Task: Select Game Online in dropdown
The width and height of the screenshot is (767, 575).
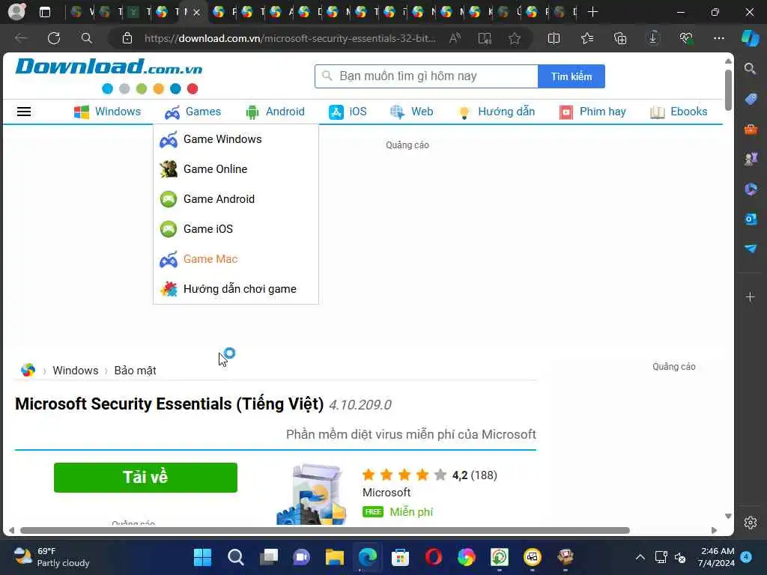Action: (236, 169)
